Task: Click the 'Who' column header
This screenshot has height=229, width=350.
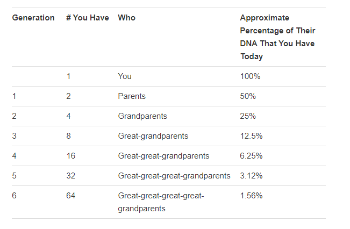Action: point(126,18)
